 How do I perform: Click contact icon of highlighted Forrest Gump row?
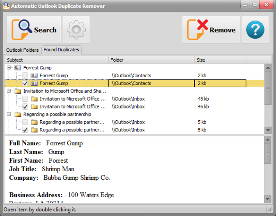(34, 83)
